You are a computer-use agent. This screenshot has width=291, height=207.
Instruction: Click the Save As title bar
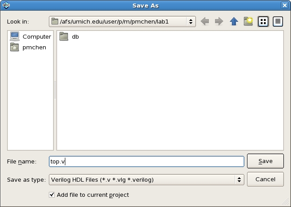(x=146, y=5)
